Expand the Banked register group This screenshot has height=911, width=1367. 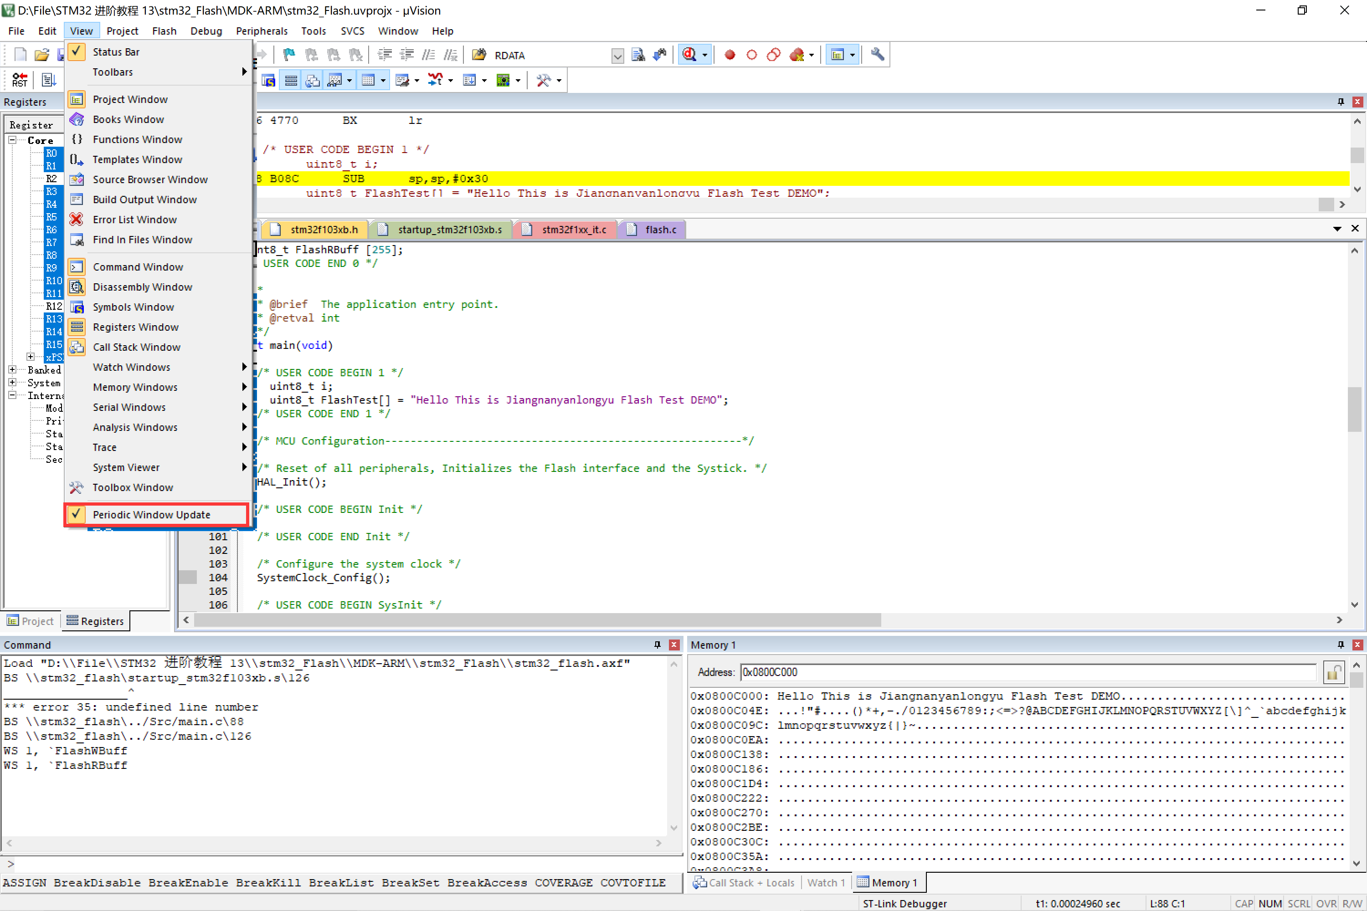[12, 369]
